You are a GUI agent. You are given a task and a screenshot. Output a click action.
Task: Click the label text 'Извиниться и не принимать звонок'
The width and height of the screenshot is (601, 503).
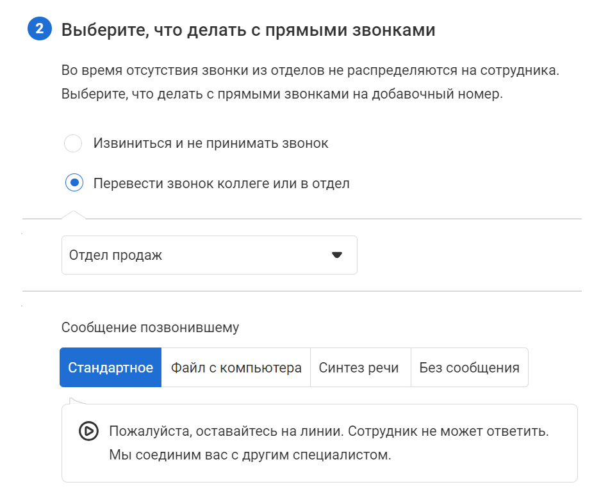tap(211, 143)
